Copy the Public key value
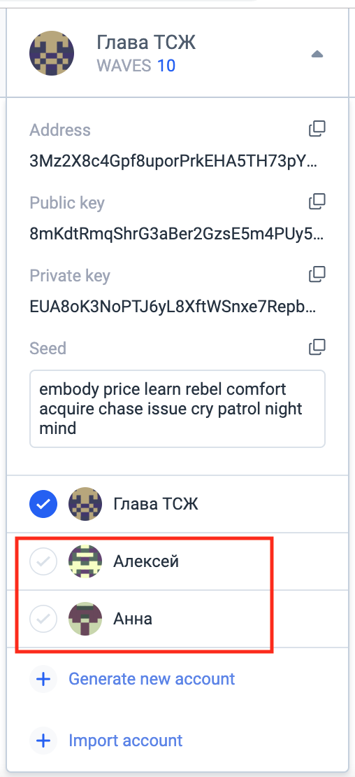The height and width of the screenshot is (777, 355). point(317,201)
